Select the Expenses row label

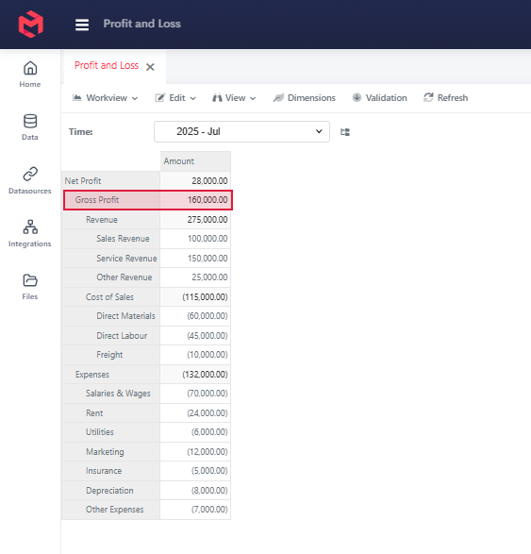(111, 375)
